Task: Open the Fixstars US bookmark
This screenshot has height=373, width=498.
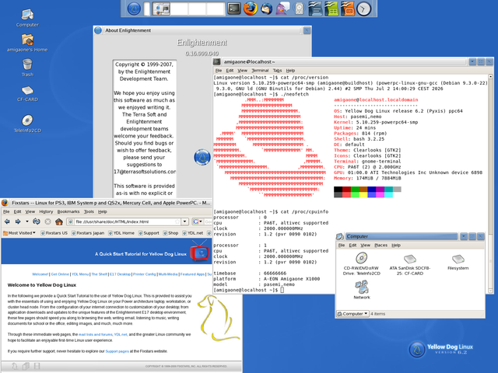Action: [x=54, y=233]
